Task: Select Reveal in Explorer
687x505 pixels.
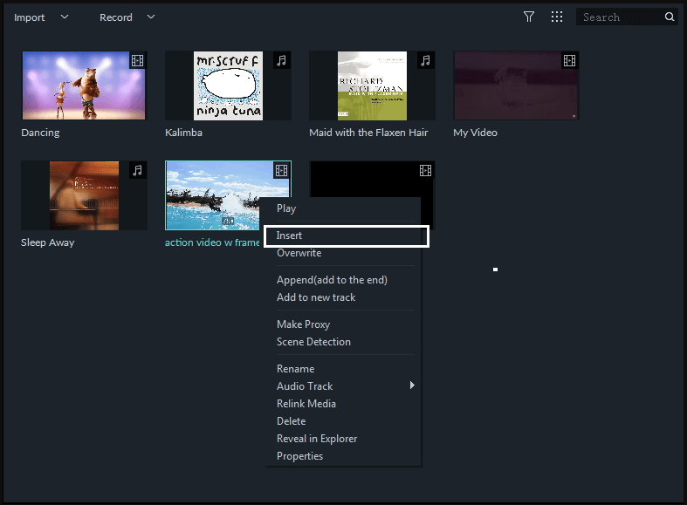Action: pos(317,439)
